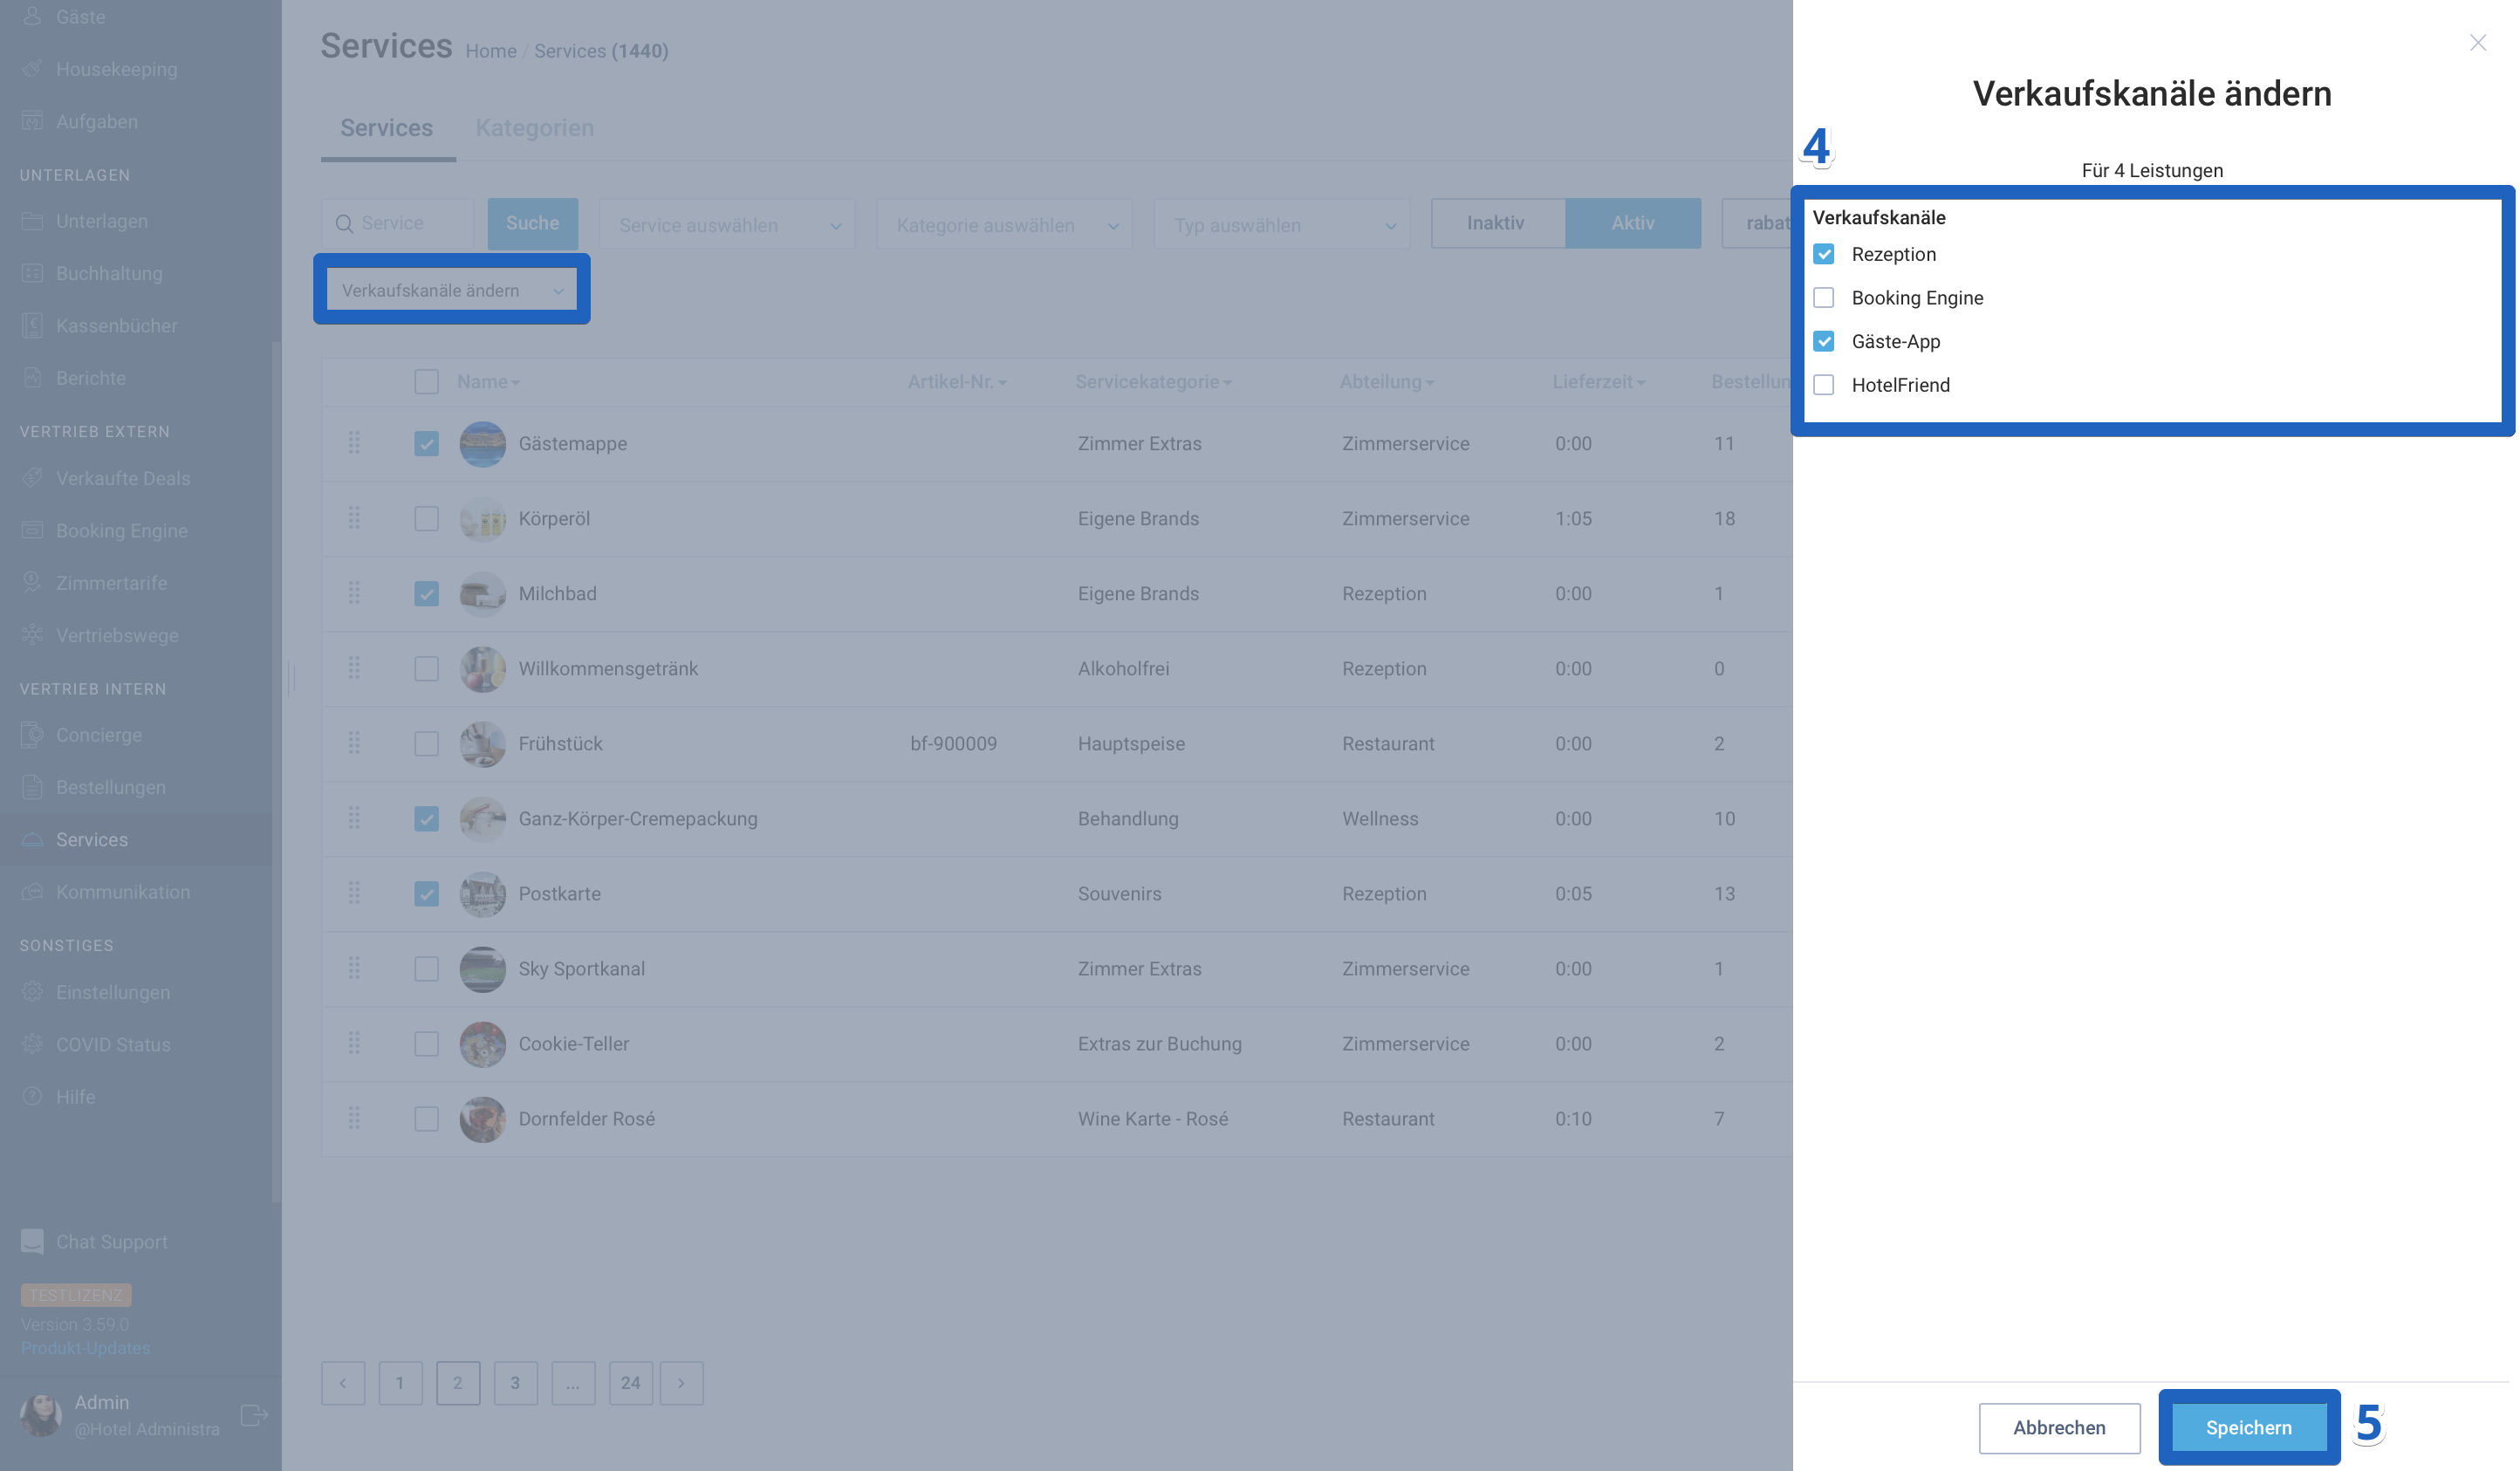Open the Gästemappe thumbnail image
Screen dimensions: 2520x1471
pyautogui.click(x=482, y=444)
